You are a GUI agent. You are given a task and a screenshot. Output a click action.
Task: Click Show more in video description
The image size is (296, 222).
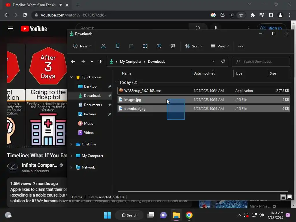click(x=178, y=201)
